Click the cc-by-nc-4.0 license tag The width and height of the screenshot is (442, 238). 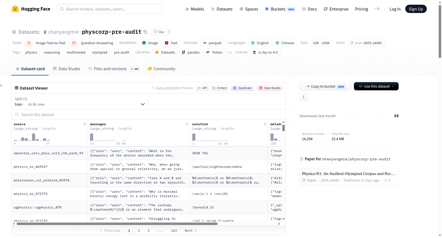coord(265,52)
